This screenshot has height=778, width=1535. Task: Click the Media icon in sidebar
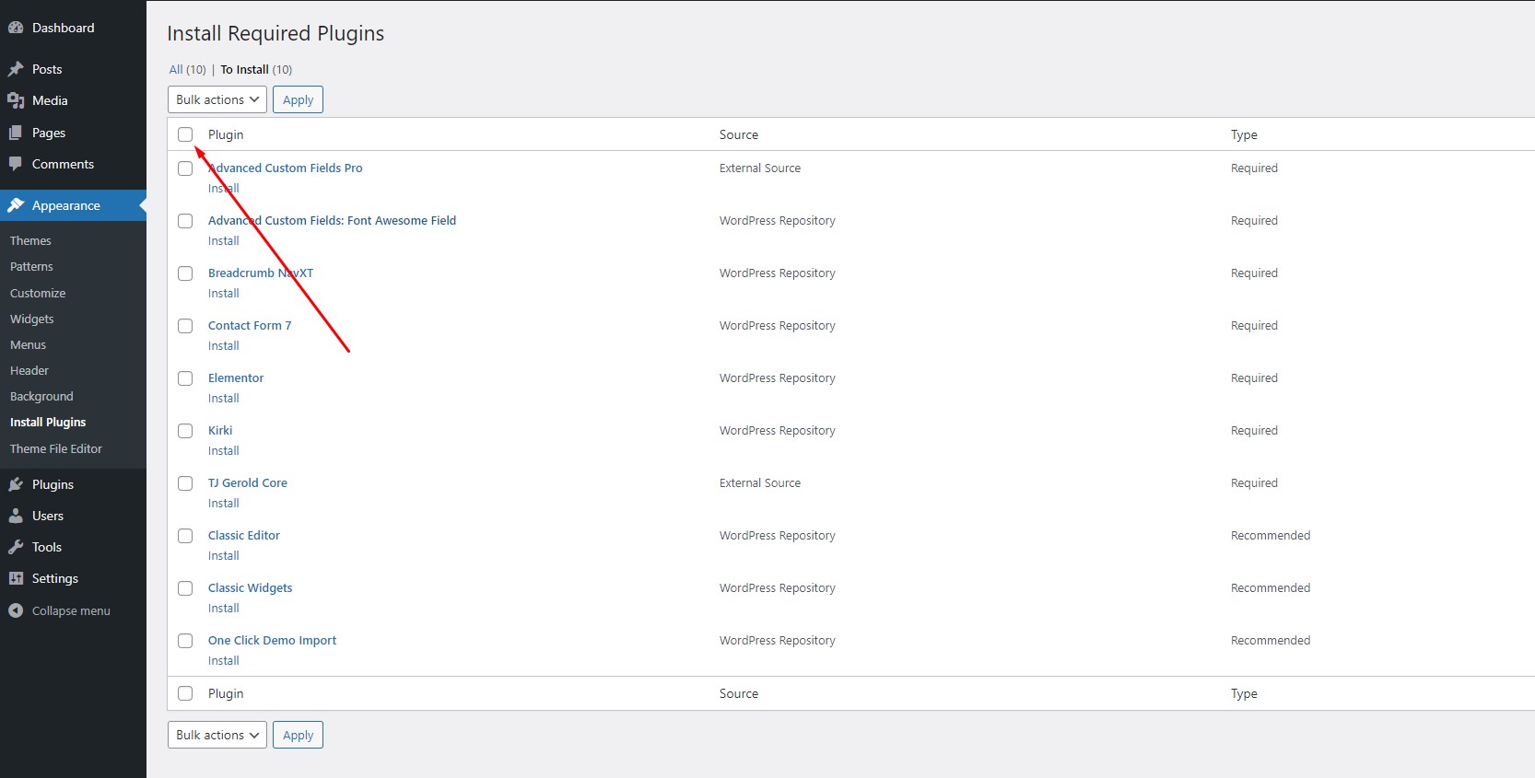click(16, 100)
